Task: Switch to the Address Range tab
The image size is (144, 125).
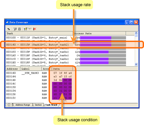Action: [x=23, y=105]
